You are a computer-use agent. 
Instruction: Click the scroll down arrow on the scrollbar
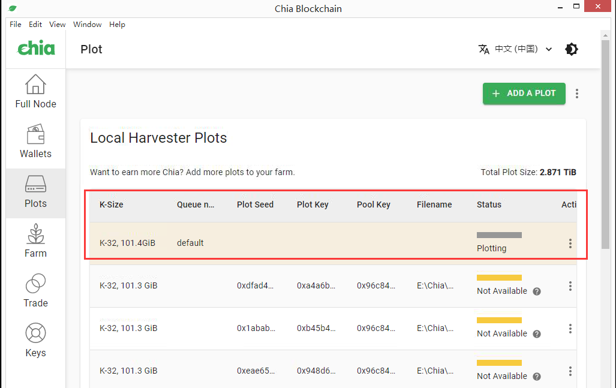click(x=606, y=383)
